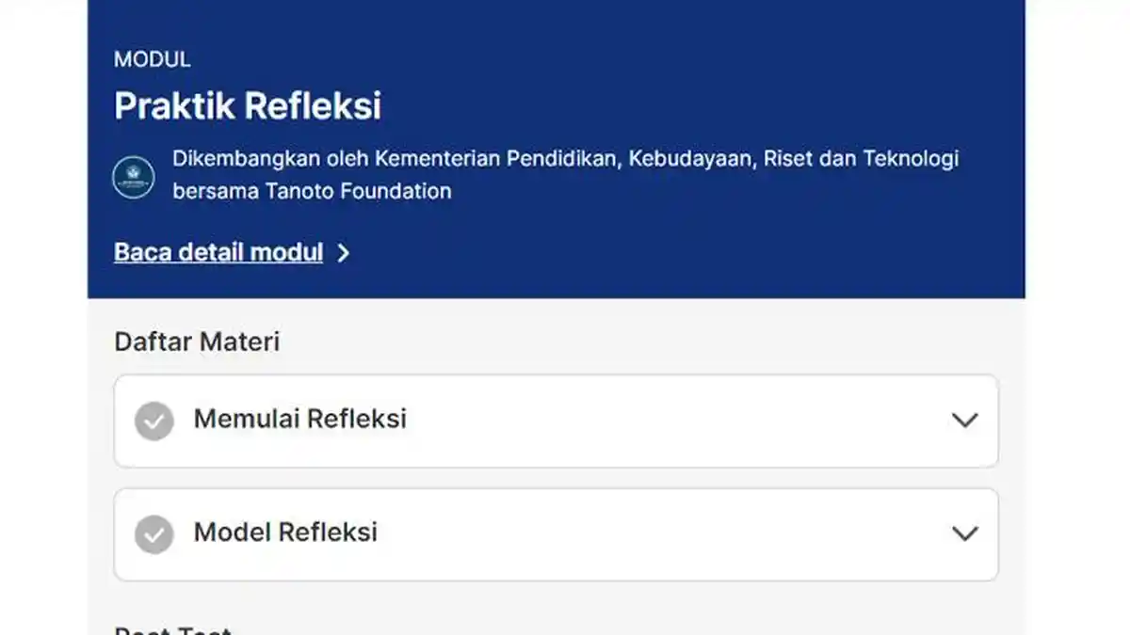Click the Kementerian Pendidikan logo icon
This screenshot has width=1130, height=635.
point(134,177)
